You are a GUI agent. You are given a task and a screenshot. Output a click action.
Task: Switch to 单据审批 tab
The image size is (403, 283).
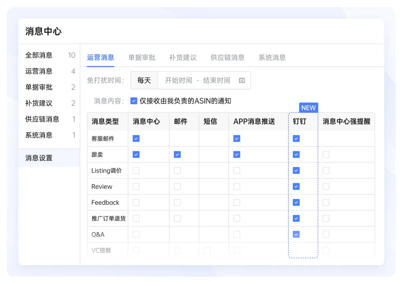pyautogui.click(x=141, y=57)
